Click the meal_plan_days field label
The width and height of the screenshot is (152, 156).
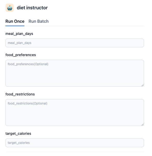coord(19,34)
